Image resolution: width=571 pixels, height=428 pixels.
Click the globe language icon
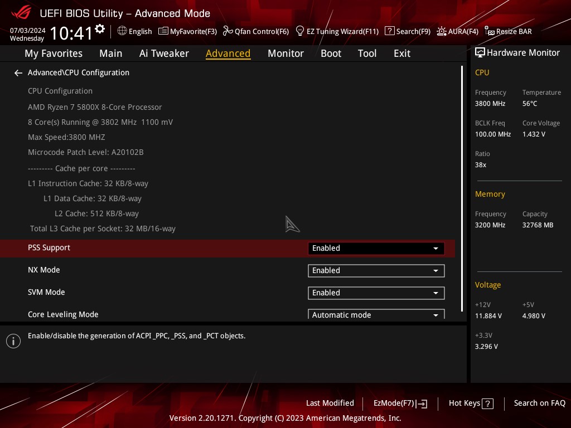pos(122,31)
